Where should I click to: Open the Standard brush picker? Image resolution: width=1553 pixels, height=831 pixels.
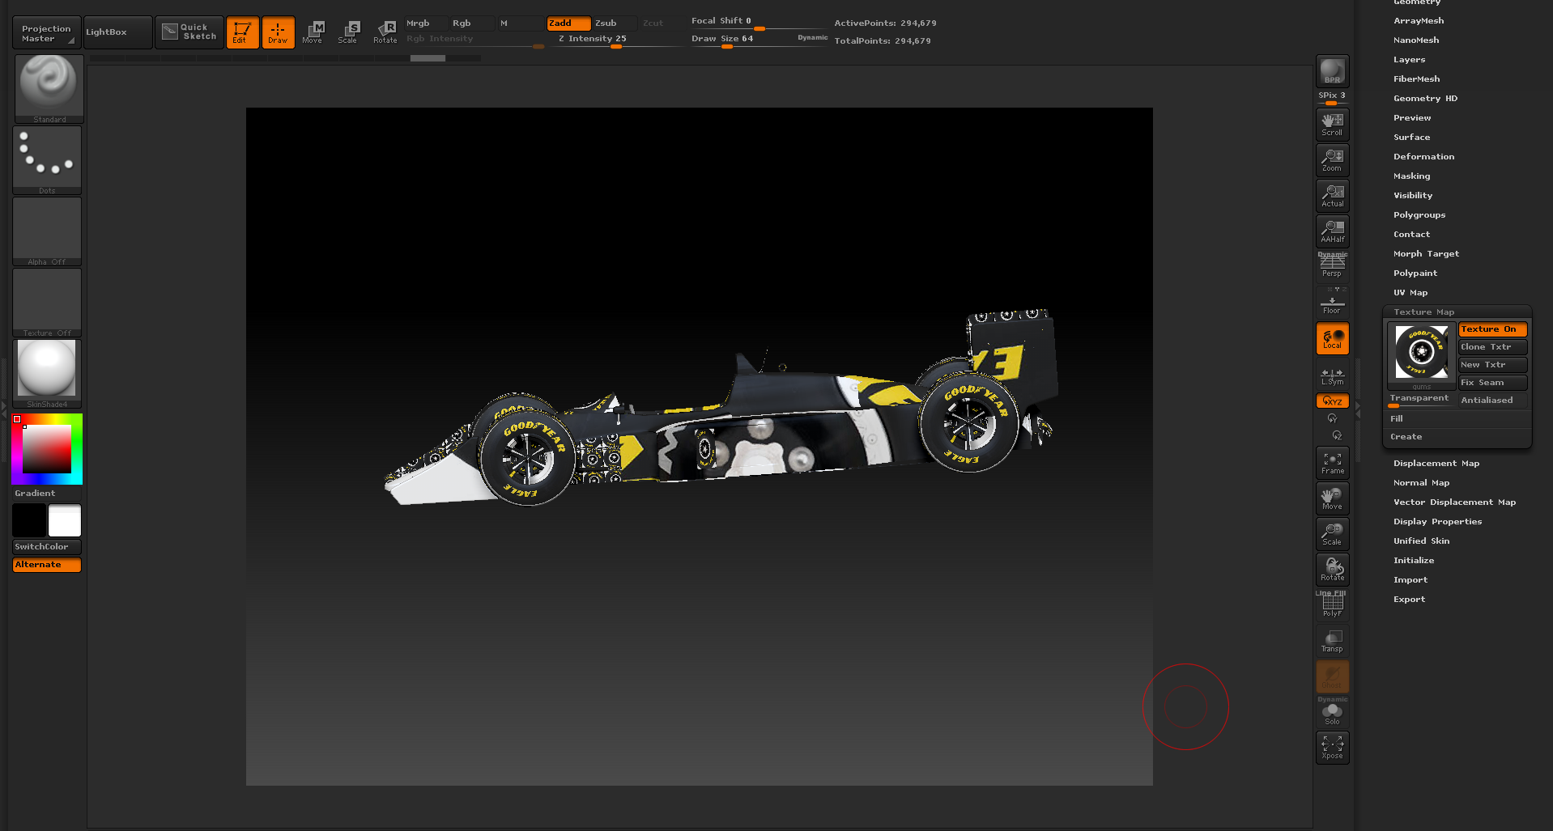(49, 88)
